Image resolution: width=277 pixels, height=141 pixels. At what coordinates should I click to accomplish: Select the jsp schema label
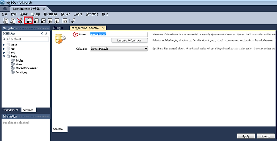point(13,49)
